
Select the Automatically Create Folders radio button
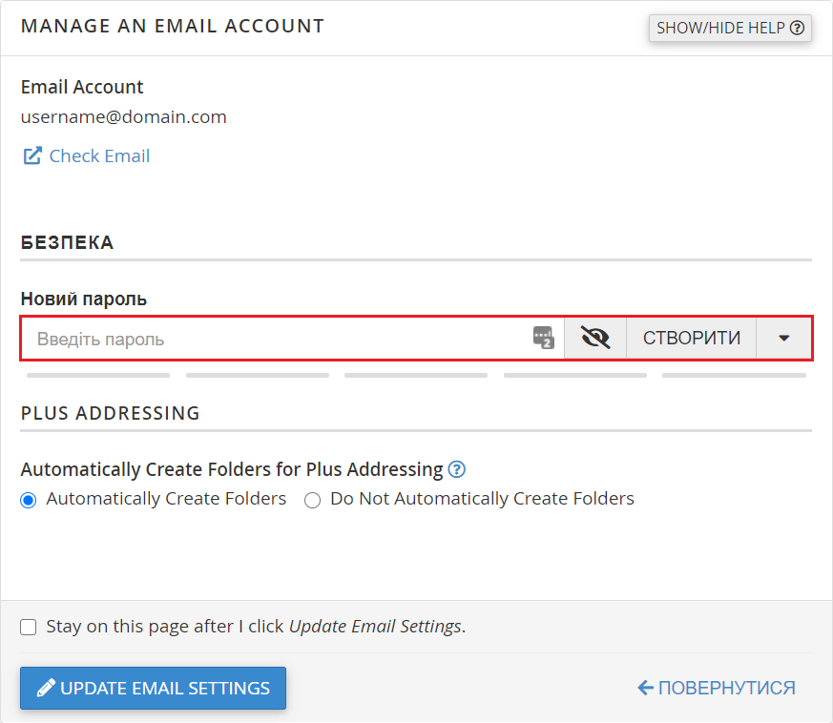tap(29, 500)
